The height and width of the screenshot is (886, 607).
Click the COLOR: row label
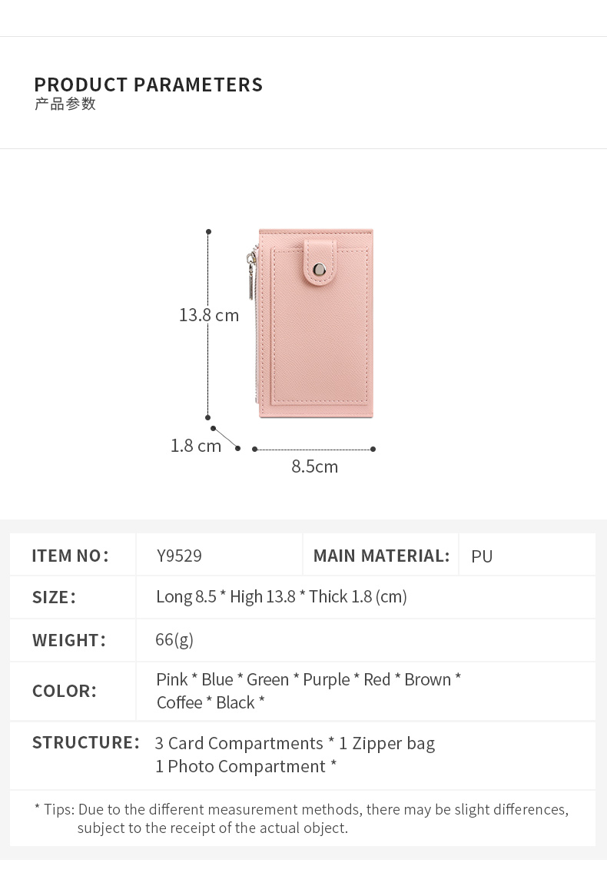tap(65, 691)
